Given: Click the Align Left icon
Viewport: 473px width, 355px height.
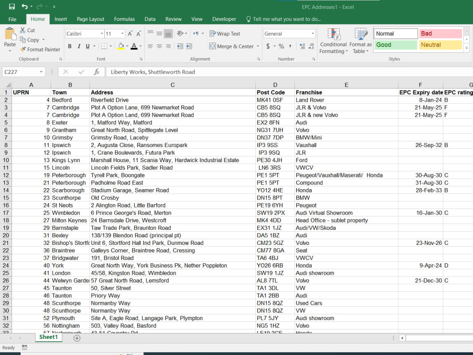Looking at the screenshot, I should point(150,46).
